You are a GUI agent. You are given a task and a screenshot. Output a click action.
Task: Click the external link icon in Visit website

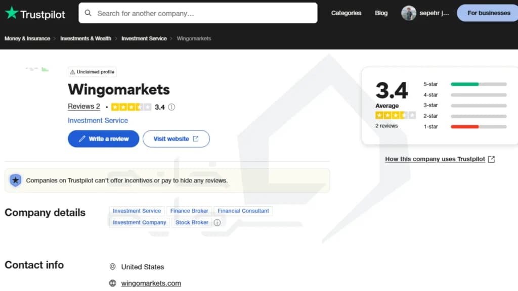[x=196, y=139]
